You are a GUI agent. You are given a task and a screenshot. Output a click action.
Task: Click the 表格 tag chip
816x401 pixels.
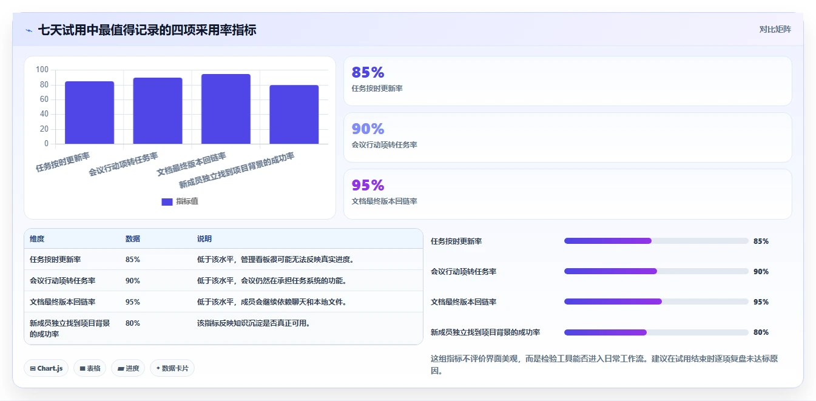[x=90, y=368]
